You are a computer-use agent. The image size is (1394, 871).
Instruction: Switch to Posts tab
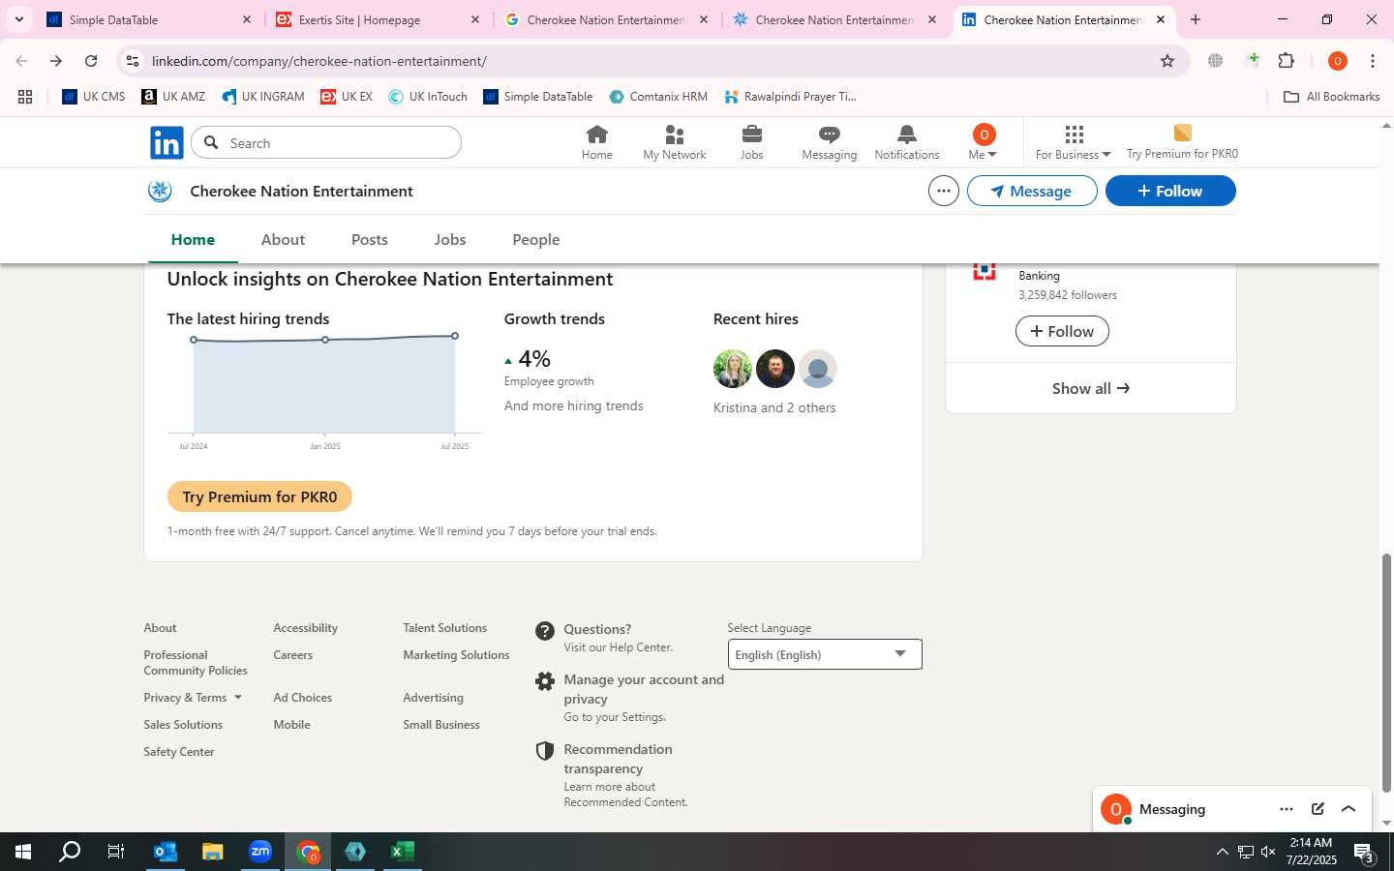click(x=370, y=239)
